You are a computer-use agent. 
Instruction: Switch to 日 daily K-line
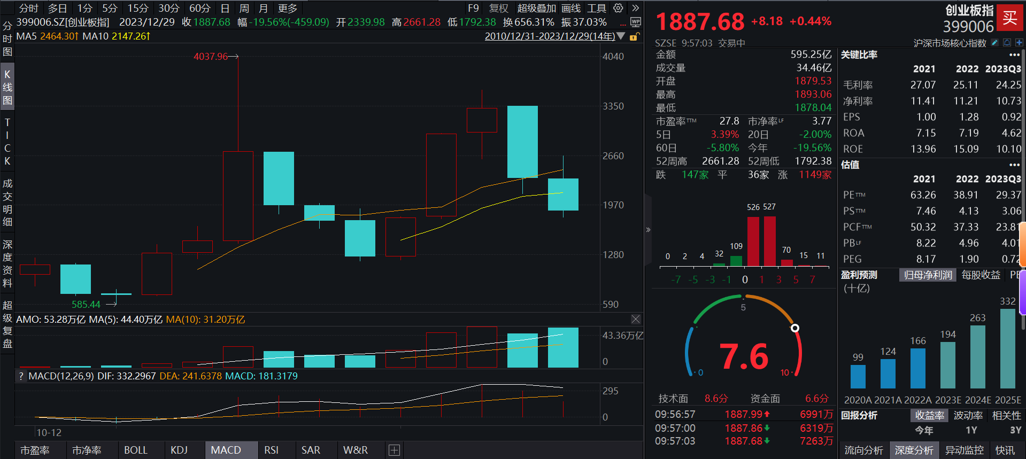[x=225, y=8]
